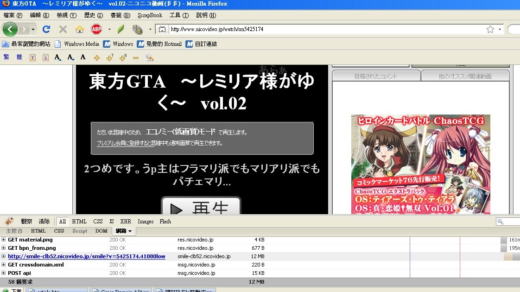The width and height of the screenshot is (520, 292).
Task: Bookmark this page with the star icon
Action: point(490,29)
